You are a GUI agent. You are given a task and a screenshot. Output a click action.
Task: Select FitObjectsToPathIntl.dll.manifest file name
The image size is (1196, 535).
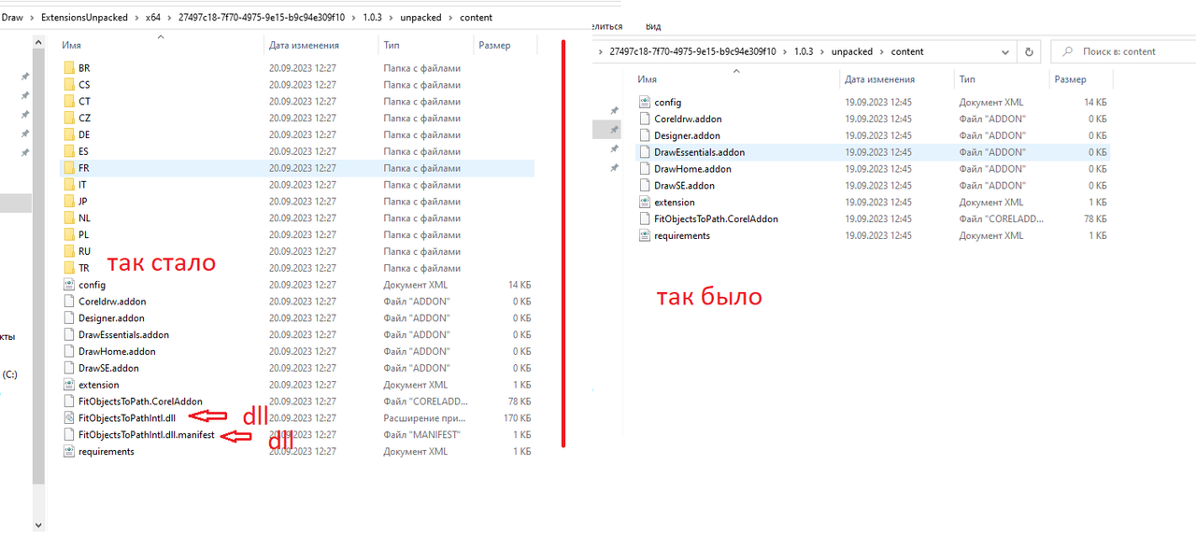click(x=147, y=435)
